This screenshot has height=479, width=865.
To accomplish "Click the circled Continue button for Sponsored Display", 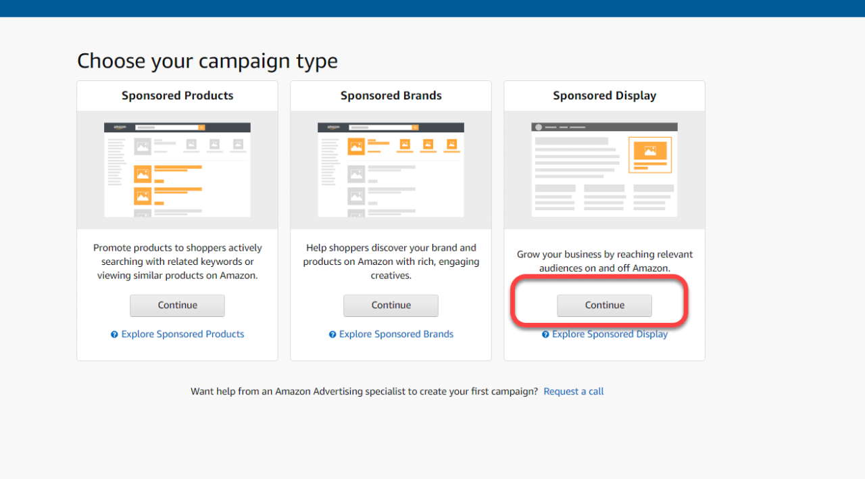I will 604,305.
